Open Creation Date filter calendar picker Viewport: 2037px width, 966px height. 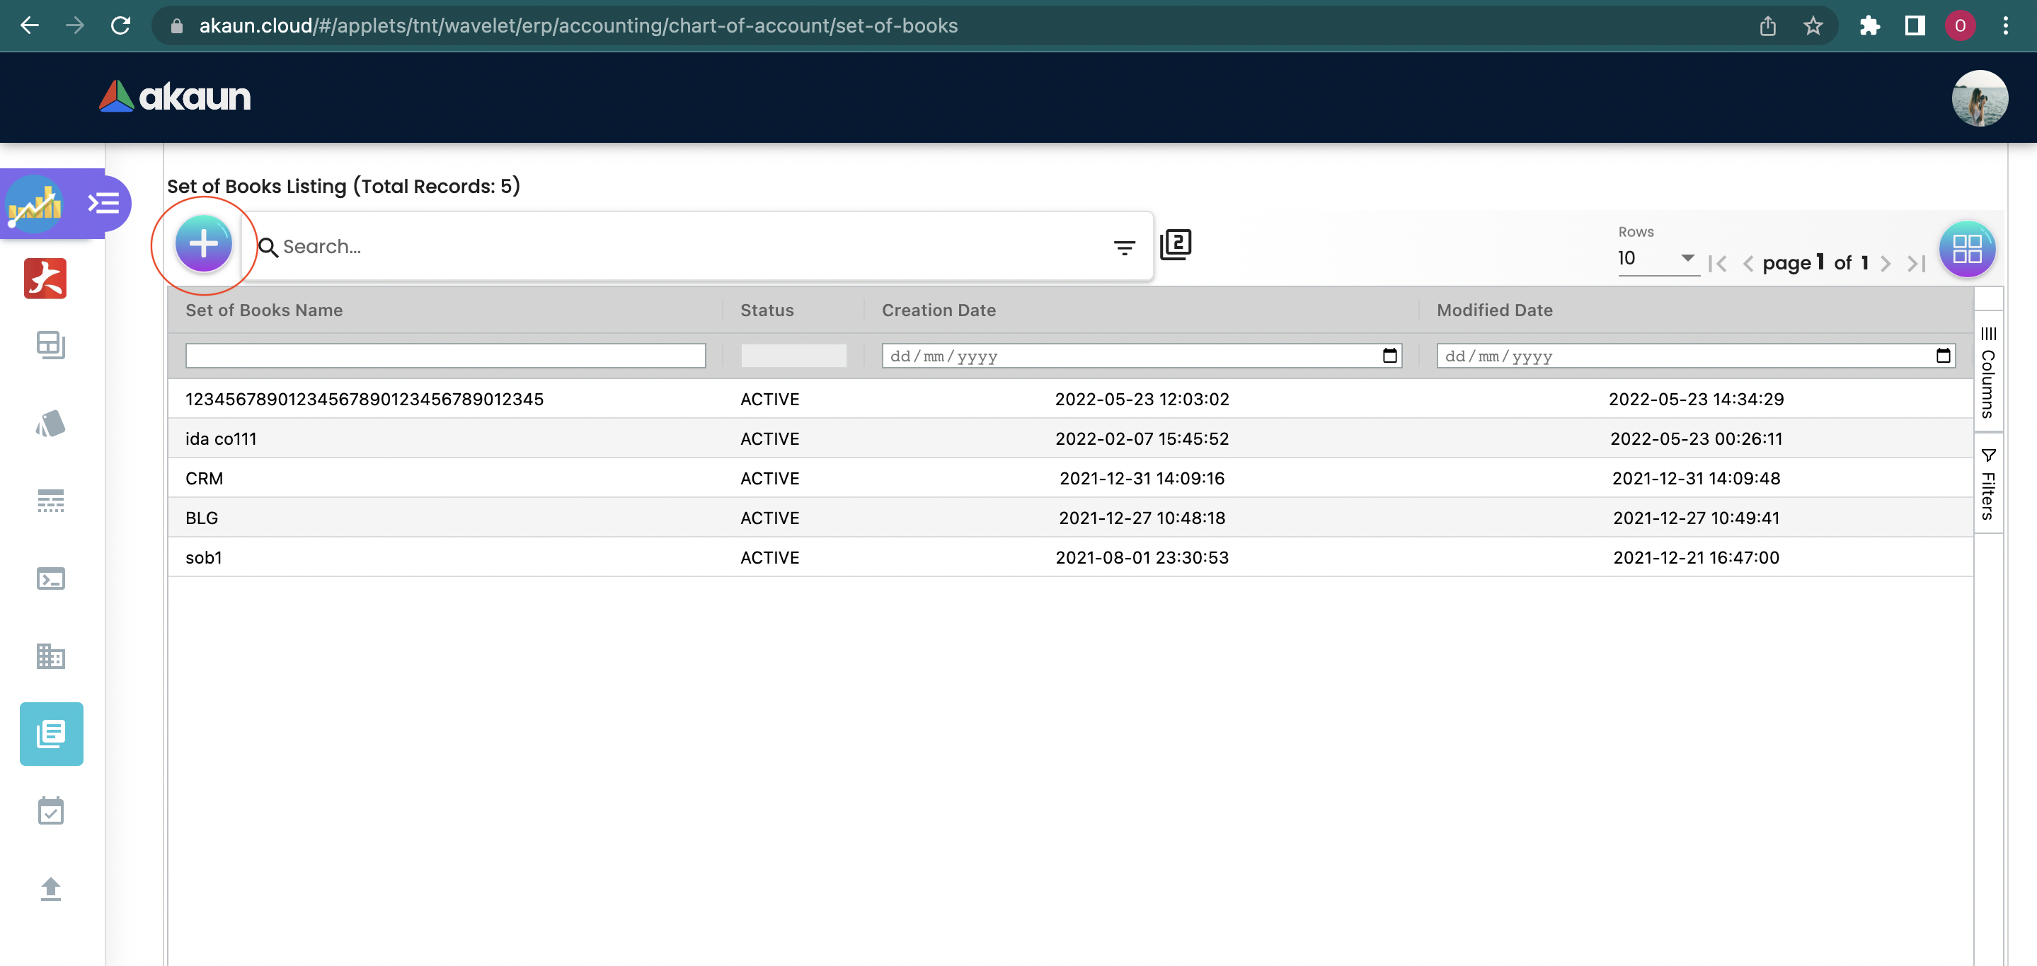click(x=1389, y=356)
